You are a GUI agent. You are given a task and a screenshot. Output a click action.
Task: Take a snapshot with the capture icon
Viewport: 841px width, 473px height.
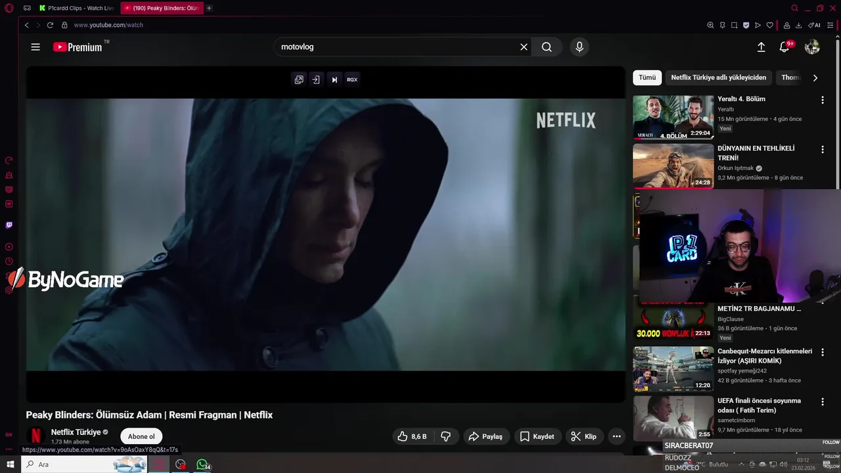click(x=734, y=25)
